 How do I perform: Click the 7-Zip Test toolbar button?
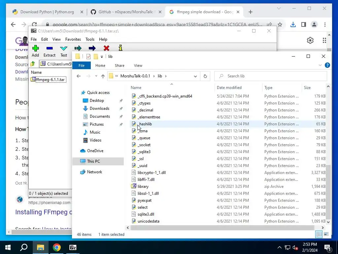(64, 51)
